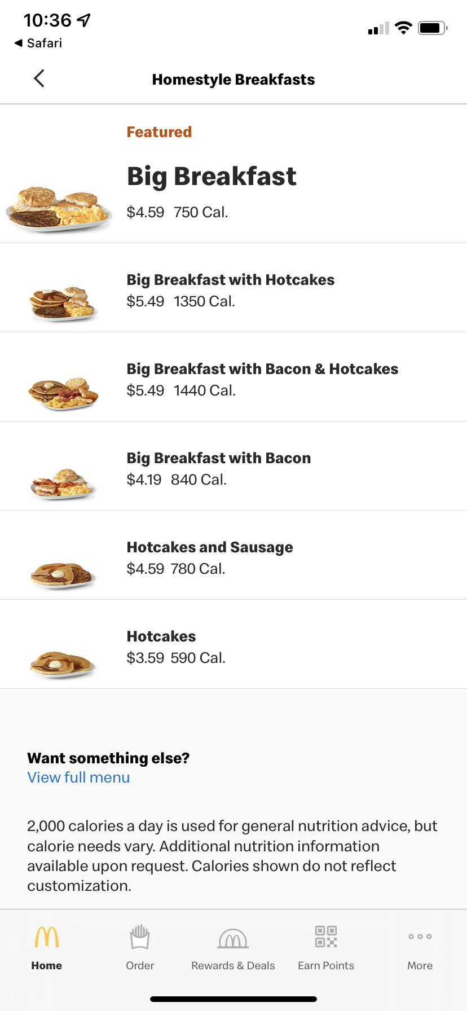This screenshot has height=1011, width=467.
Task: Tap the View full menu link
Action: pyautogui.click(x=78, y=777)
